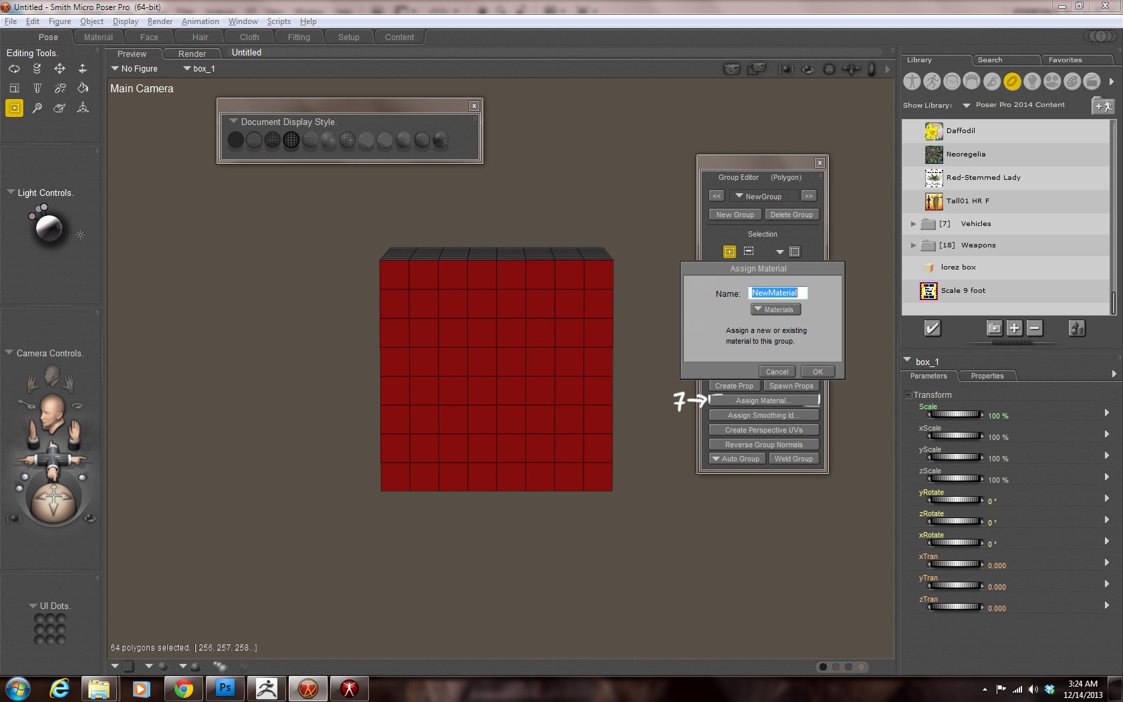The width and height of the screenshot is (1123, 702).
Task: Adjust the xTran parameter dial
Action: pyautogui.click(x=955, y=564)
